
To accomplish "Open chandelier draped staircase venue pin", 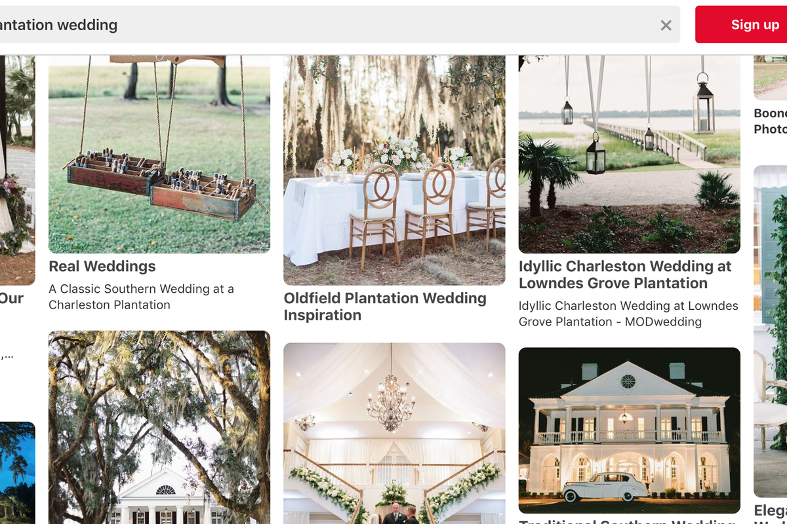I will point(394,434).
